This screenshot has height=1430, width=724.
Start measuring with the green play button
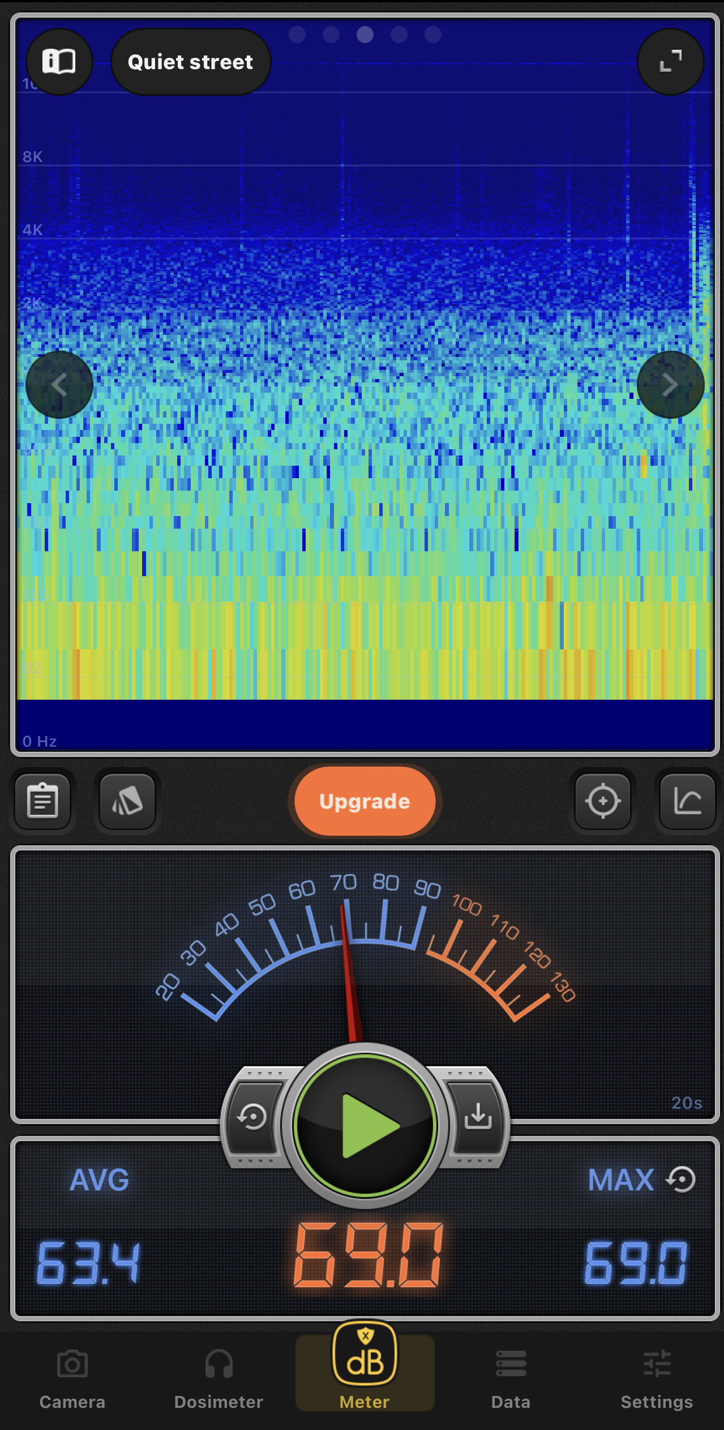(x=365, y=1125)
